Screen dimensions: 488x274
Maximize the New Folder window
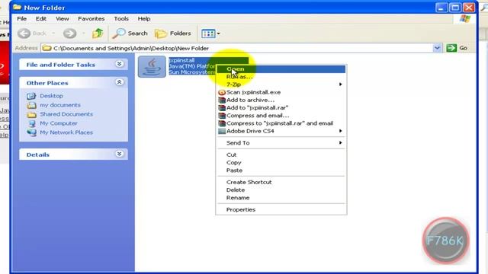[x=455, y=8]
